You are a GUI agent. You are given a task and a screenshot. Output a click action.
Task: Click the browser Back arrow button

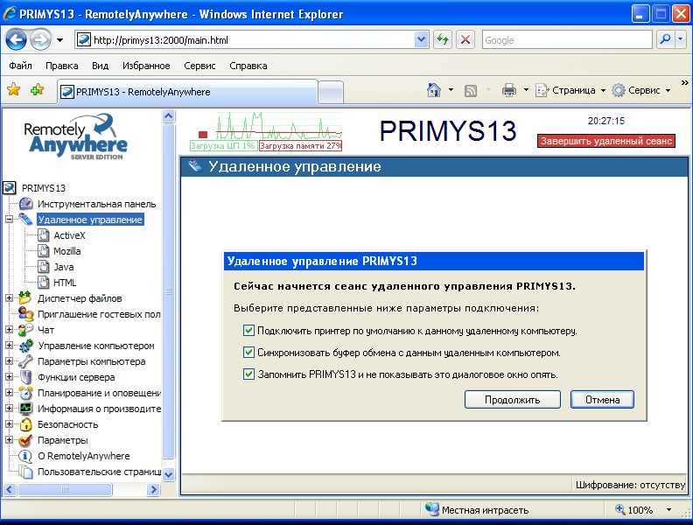(16, 40)
